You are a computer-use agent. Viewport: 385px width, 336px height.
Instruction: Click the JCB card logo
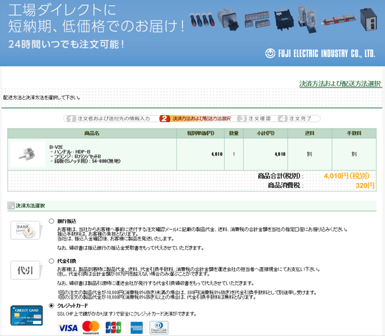coord(113,328)
